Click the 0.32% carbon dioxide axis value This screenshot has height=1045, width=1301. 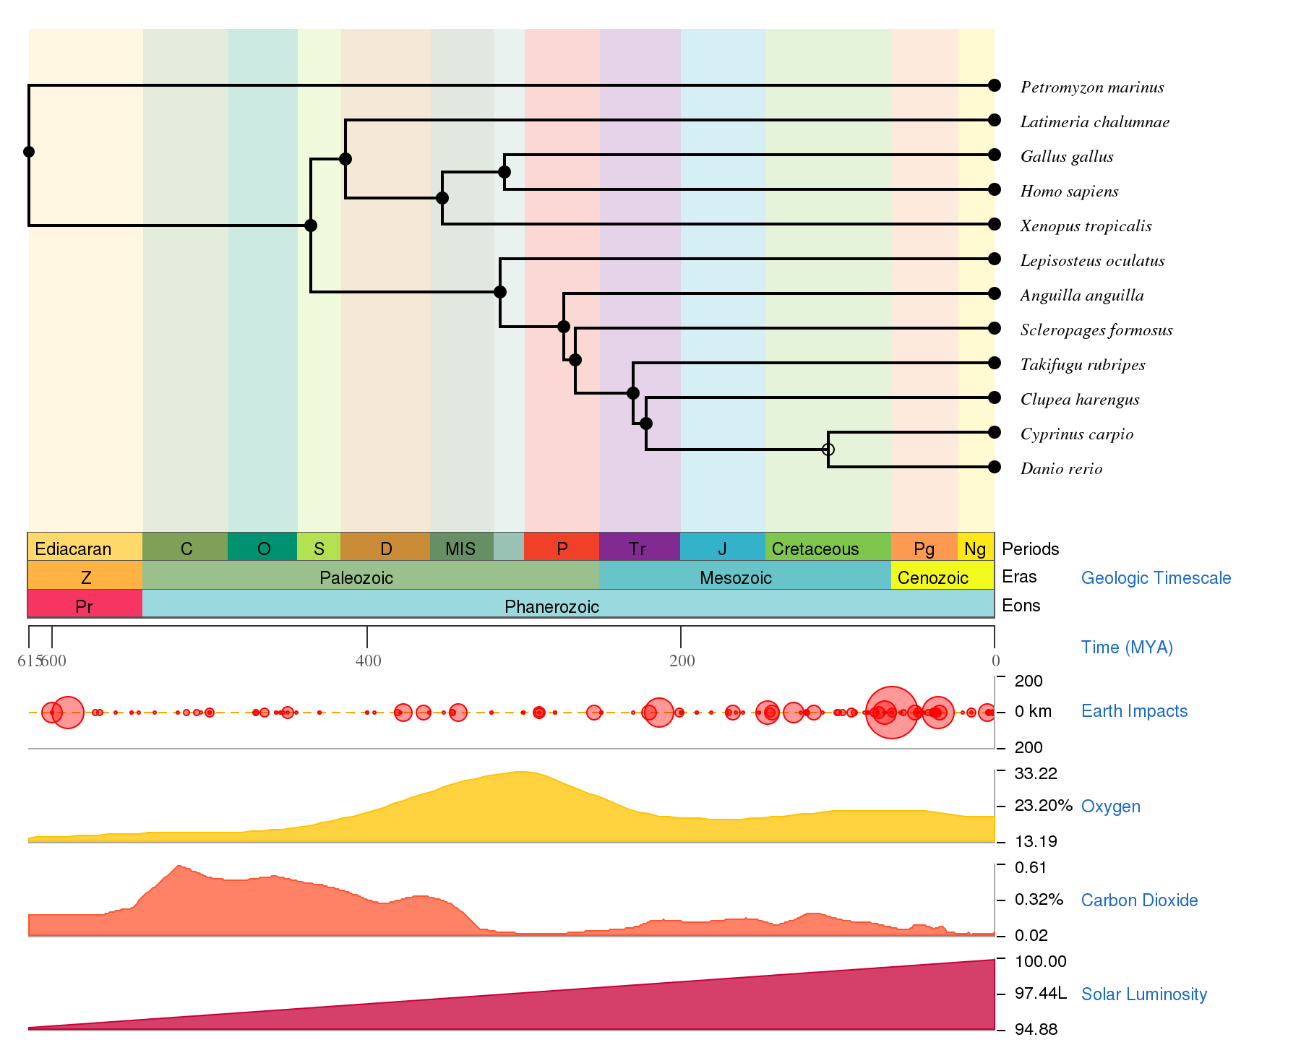pyautogui.click(x=1039, y=899)
